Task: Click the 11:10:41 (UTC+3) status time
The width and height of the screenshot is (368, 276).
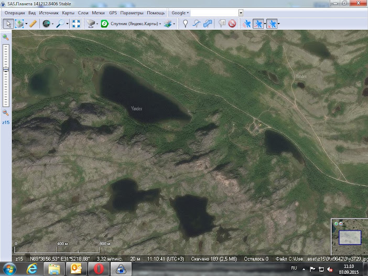Action: pyautogui.click(x=166, y=259)
